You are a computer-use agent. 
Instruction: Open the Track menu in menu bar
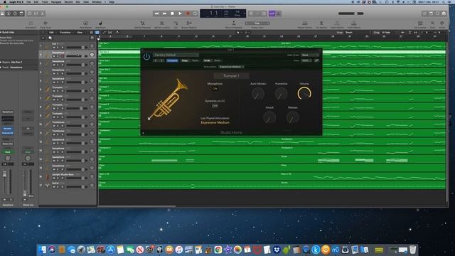45,1
